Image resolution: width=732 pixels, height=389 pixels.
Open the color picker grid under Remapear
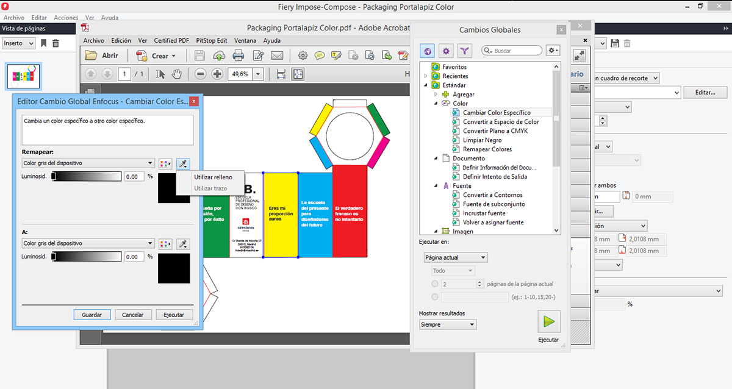[x=165, y=163]
